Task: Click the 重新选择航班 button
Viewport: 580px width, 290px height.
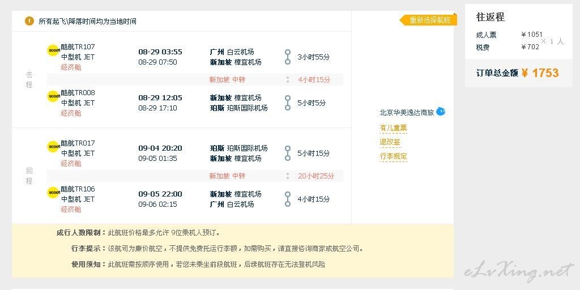Action: (429, 20)
